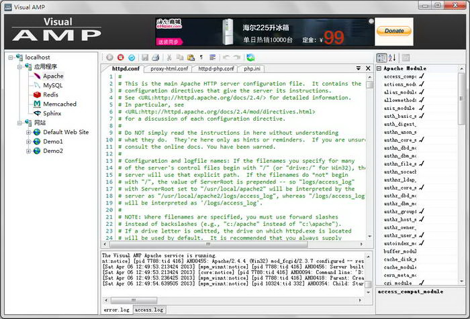Image resolution: width=470 pixels, height=319 pixels.
Task: Toggle the paragraph marks icon
Action: tap(201, 57)
